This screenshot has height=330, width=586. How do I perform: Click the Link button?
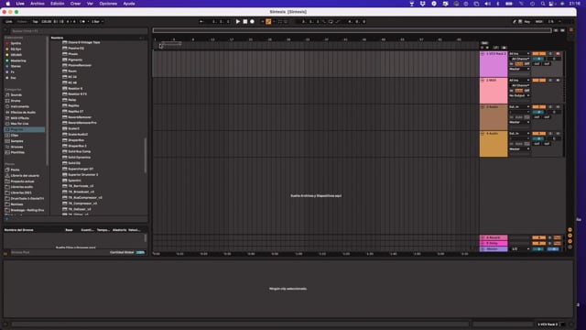pyautogui.click(x=9, y=22)
